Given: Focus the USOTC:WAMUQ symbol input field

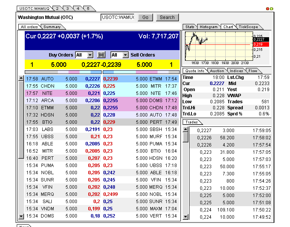Looking at the screenshot, I should (118, 17).
